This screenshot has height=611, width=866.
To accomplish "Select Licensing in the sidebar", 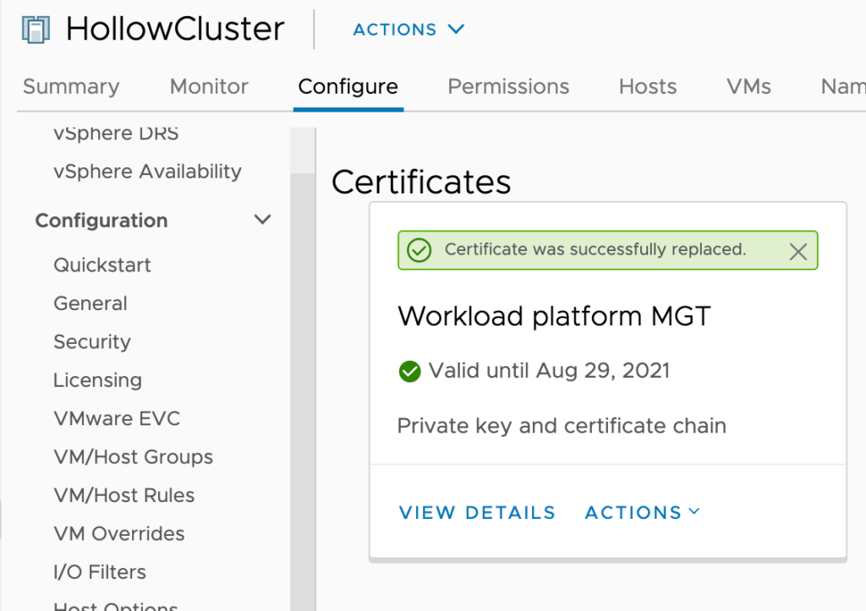I will [x=97, y=380].
